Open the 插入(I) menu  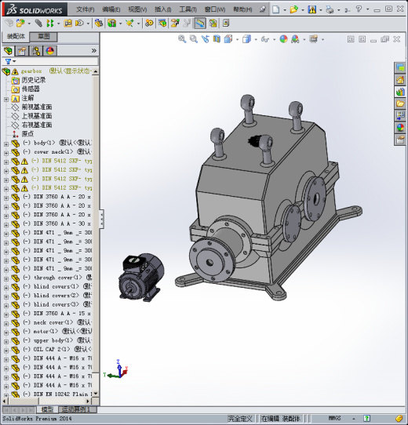tap(162, 9)
